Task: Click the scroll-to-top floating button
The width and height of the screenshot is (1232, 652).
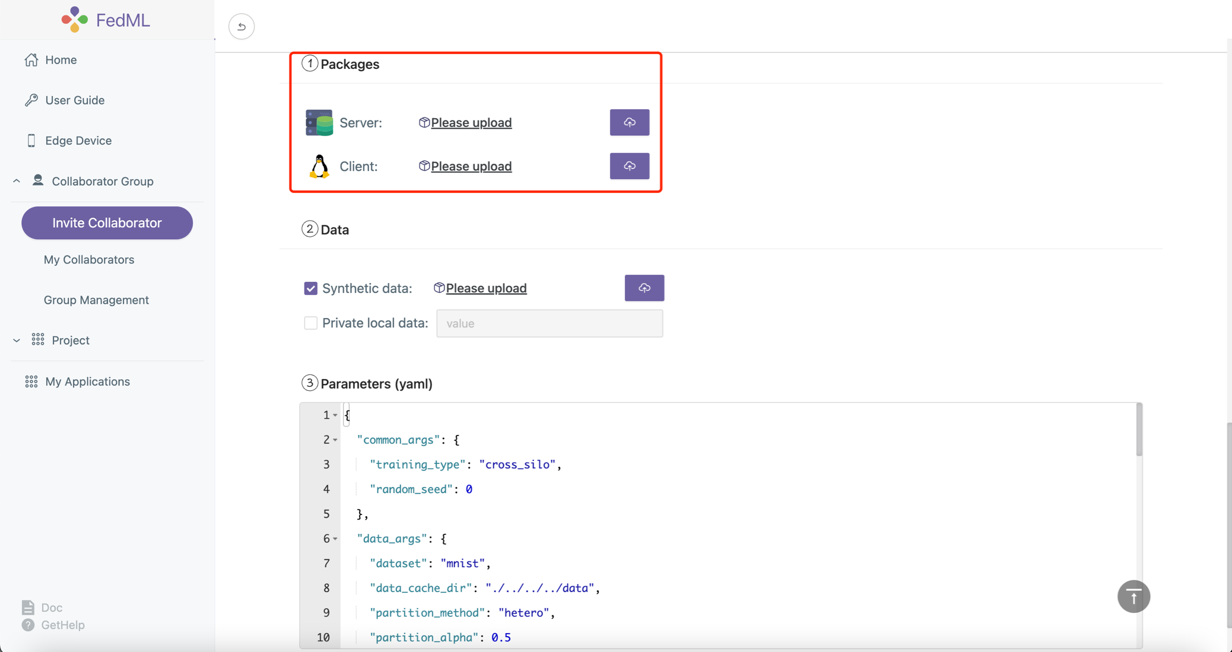Action: [x=1132, y=596]
